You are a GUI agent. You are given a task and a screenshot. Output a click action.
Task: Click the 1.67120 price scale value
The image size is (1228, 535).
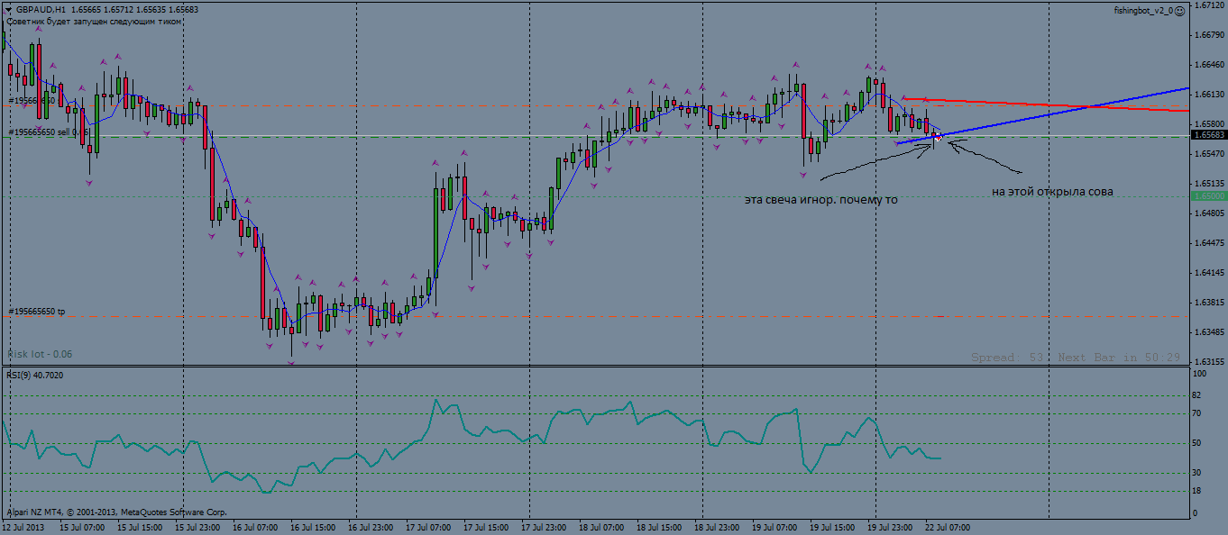pos(1208,5)
